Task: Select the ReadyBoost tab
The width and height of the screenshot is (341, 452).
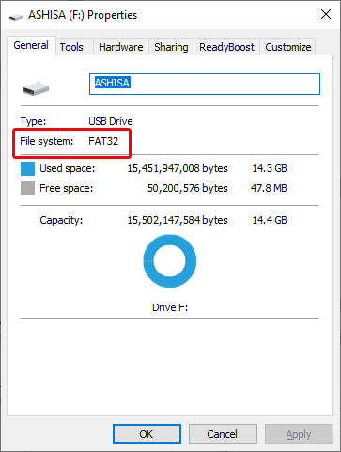Action: (226, 47)
